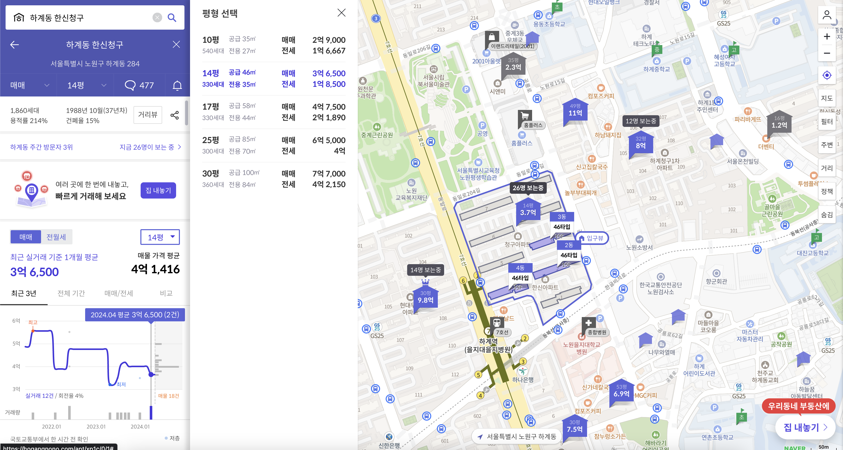Expand the 14평 header dropdown

86,85
